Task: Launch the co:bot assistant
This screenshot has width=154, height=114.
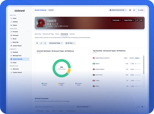Action: pyautogui.click(x=140, y=10)
